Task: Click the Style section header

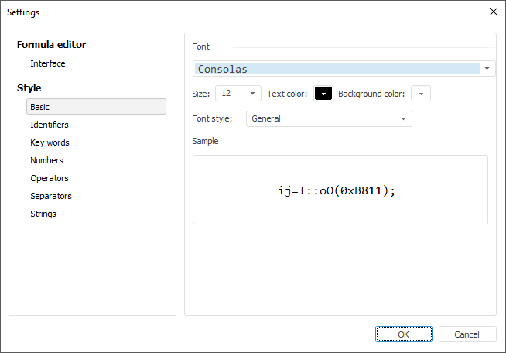Action: click(29, 88)
